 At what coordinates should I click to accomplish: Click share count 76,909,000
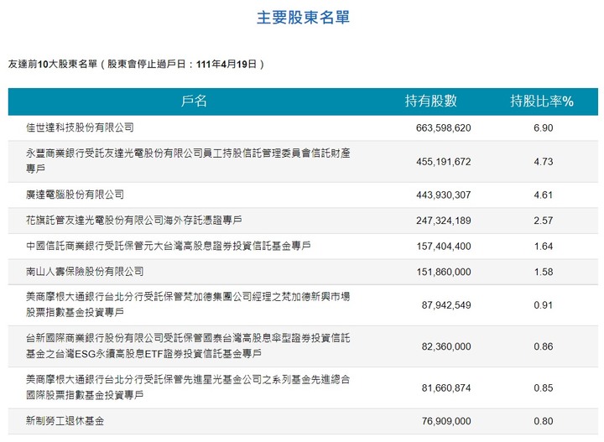coord(446,421)
